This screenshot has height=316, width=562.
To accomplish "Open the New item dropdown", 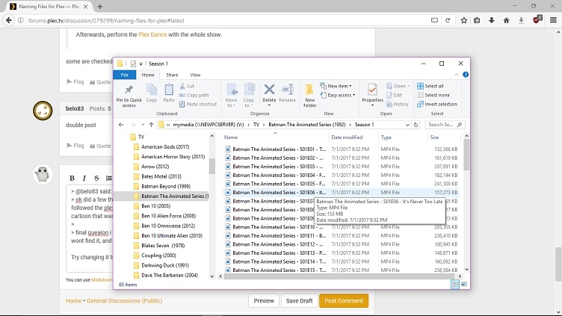I will (336, 86).
